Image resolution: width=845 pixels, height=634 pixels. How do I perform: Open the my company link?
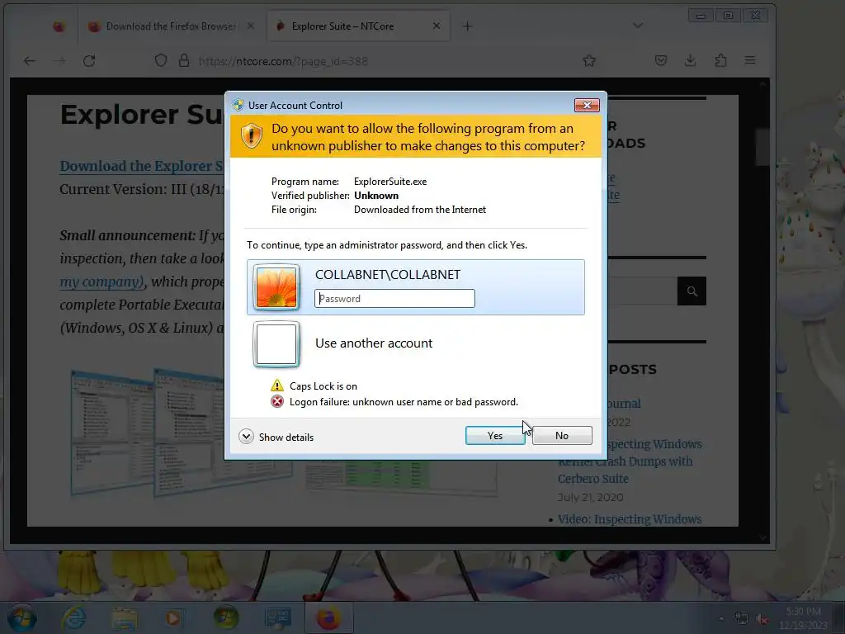(x=102, y=282)
